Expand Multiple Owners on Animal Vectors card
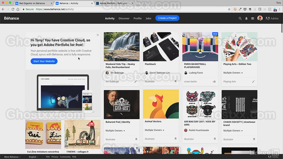 154,130
